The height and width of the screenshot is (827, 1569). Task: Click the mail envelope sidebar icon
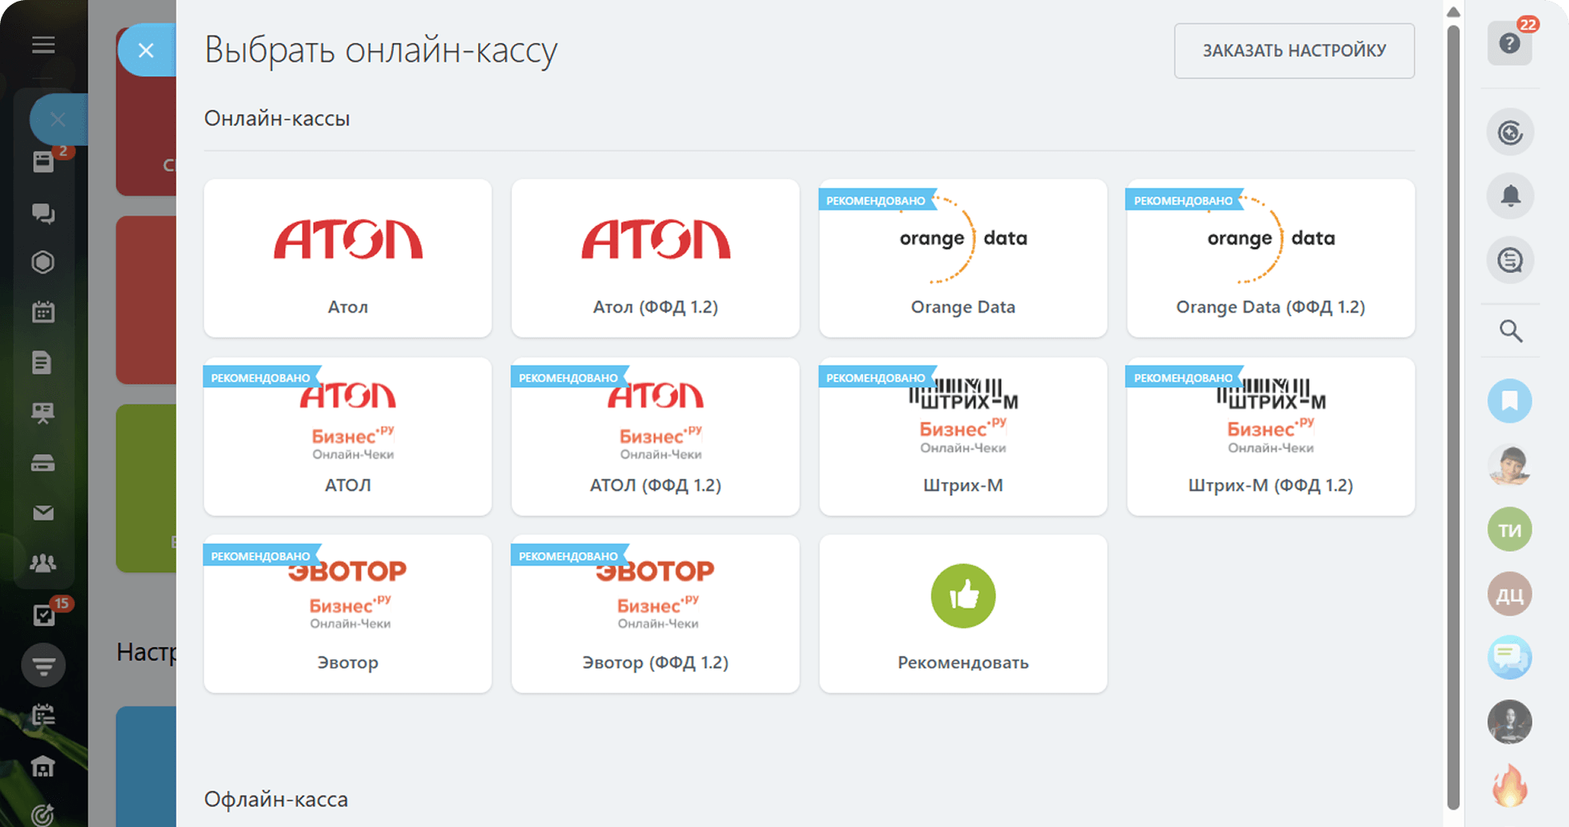point(43,513)
